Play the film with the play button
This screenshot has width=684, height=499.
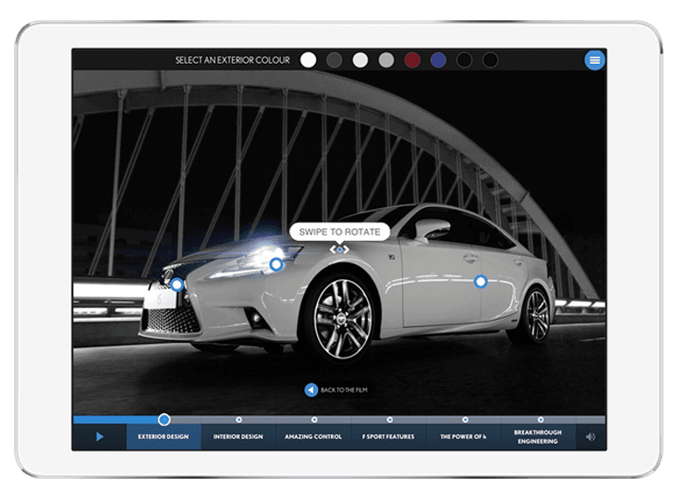(x=100, y=436)
